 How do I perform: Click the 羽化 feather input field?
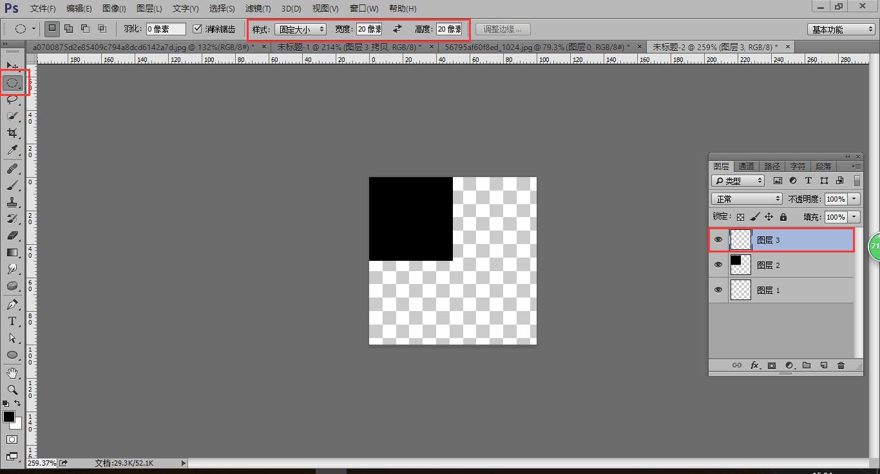point(166,29)
